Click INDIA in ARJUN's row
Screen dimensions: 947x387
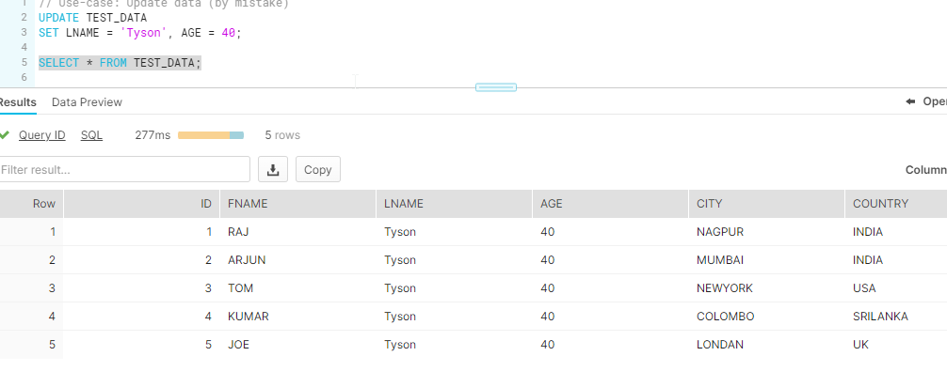[867, 260]
